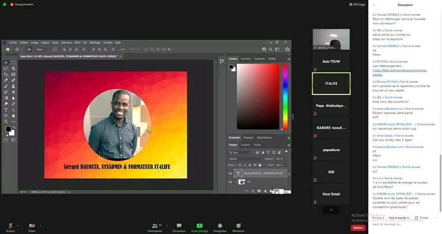Select the Spot Healing Brush tool
This screenshot has height=234, width=442.
(14, 80)
